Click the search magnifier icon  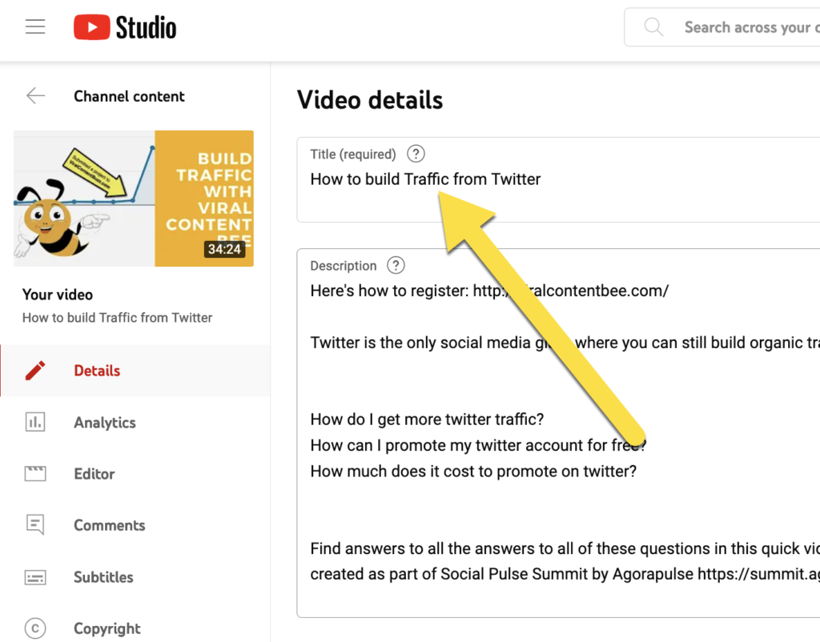click(x=653, y=27)
